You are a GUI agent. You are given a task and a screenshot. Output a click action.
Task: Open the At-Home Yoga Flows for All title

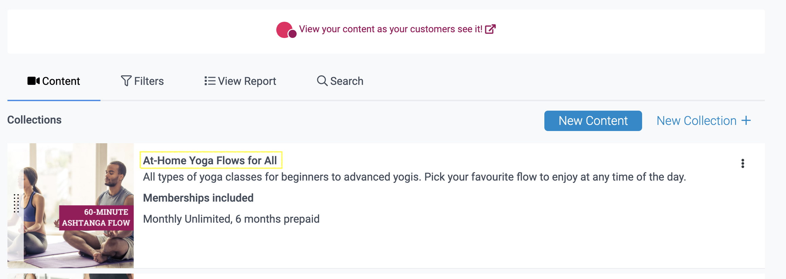[210, 160]
